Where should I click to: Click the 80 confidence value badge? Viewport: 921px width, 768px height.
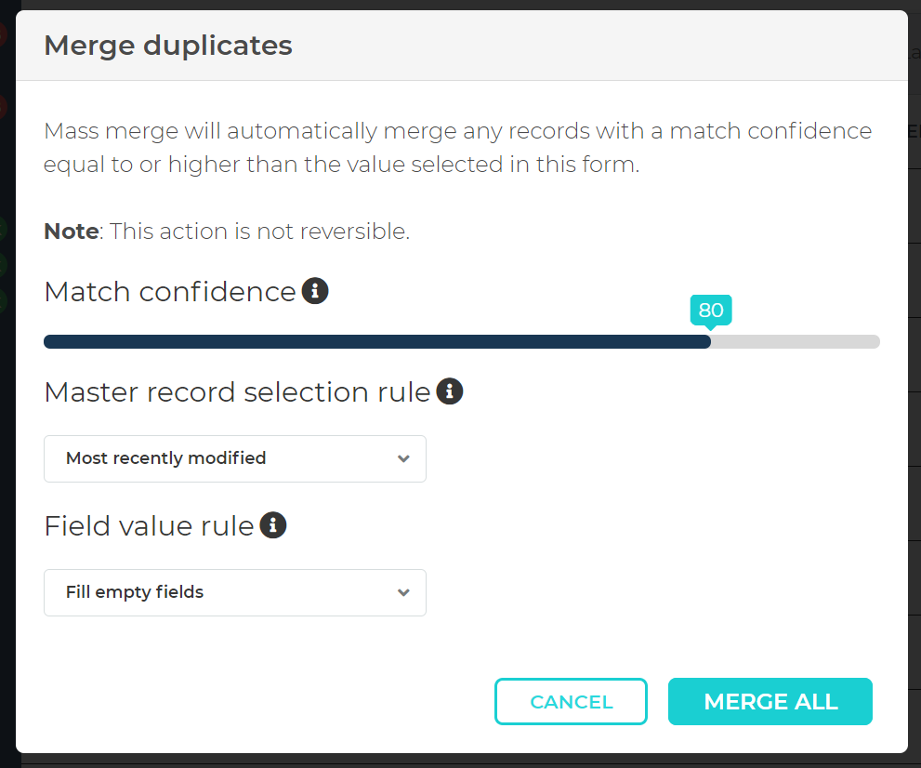711,310
